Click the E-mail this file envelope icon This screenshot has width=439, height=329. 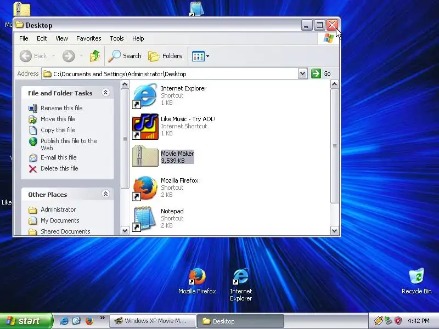33,158
